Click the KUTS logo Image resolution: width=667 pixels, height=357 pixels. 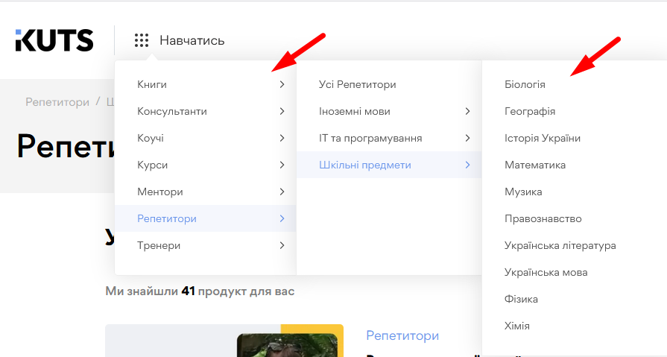pos(54,40)
